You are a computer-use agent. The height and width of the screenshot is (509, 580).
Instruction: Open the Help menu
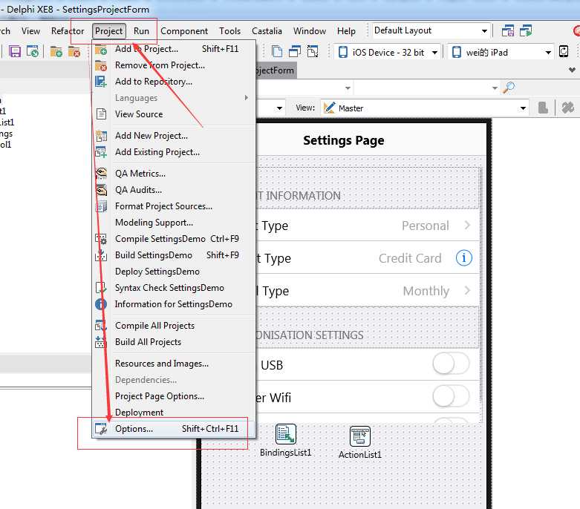(346, 31)
